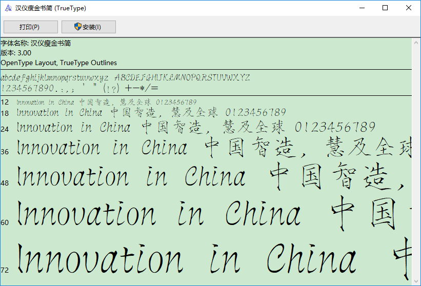Click the size 36 sample text line
The height and width of the screenshot is (286, 421).
point(214,148)
